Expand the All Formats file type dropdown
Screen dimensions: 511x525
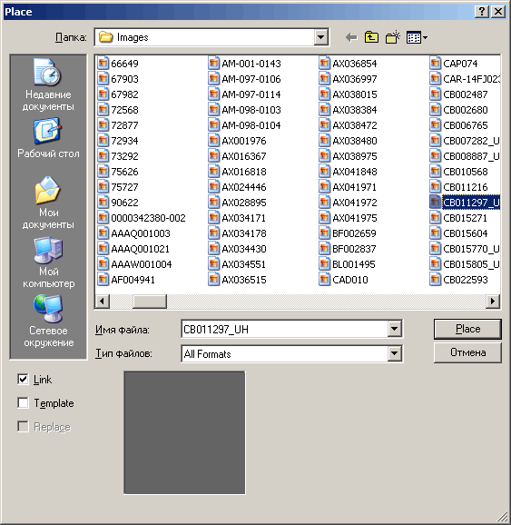tap(395, 353)
